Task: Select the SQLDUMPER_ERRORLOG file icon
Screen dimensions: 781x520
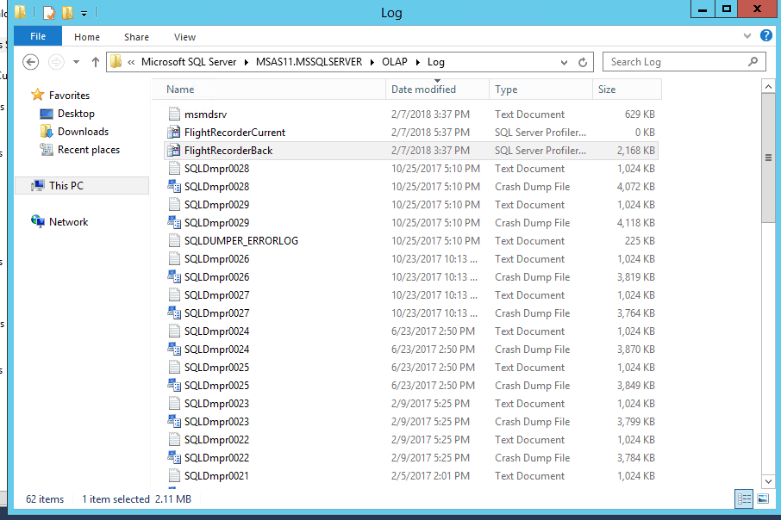Action: [174, 240]
